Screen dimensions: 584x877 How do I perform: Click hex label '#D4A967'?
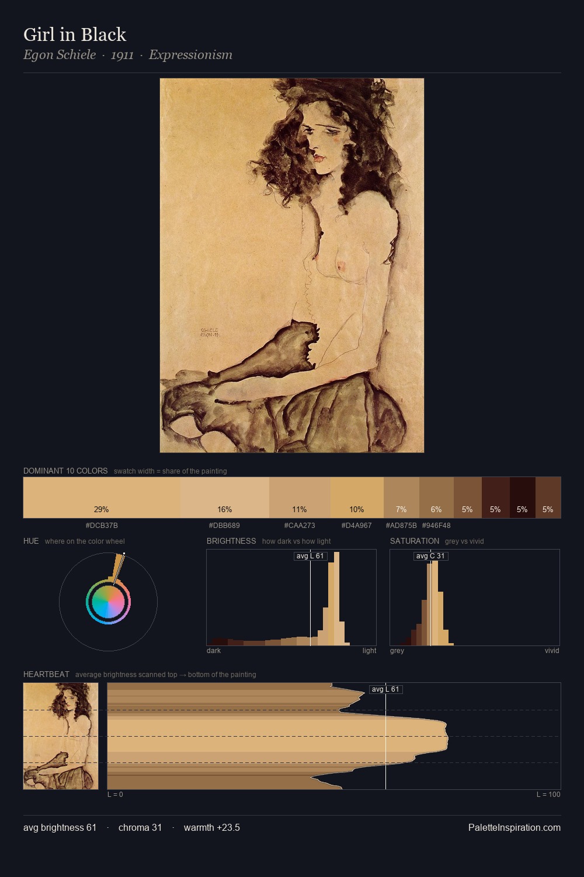click(x=356, y=526)
